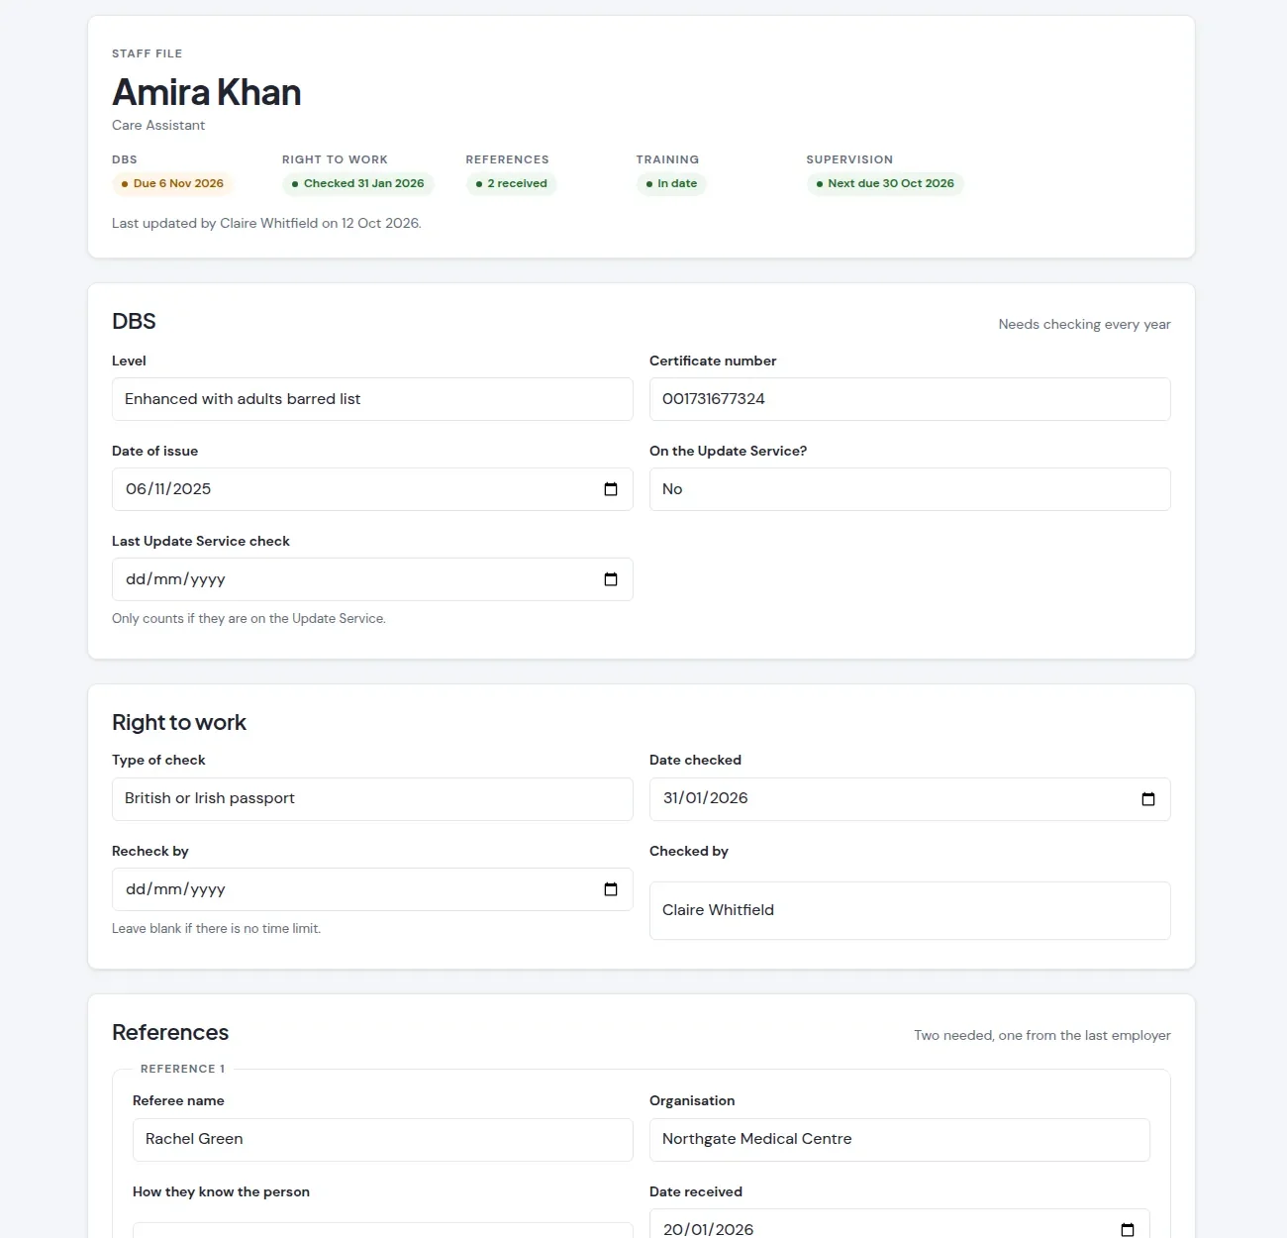
Task: Click the Date of issue field 06/11/2025
Action: point(372,489)
